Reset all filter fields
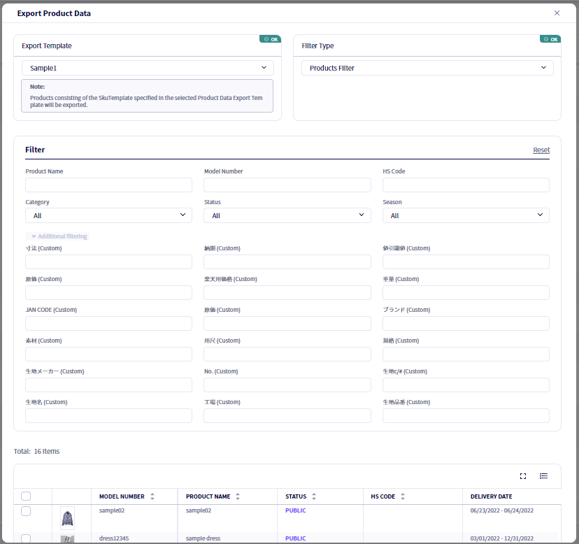The width and height of the screenshot is (579, 544). [541, 150]
